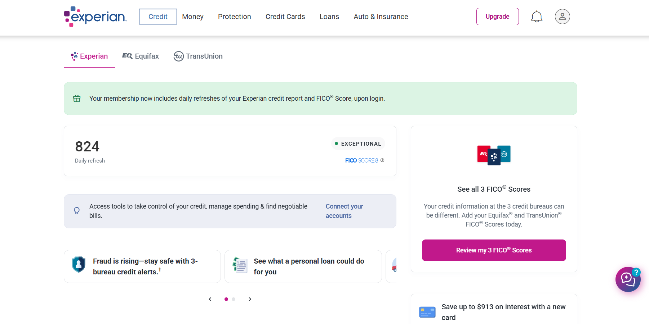Switch to the Experian bureau tab
This screenshot has height=324, width=649.
point(89,56)
